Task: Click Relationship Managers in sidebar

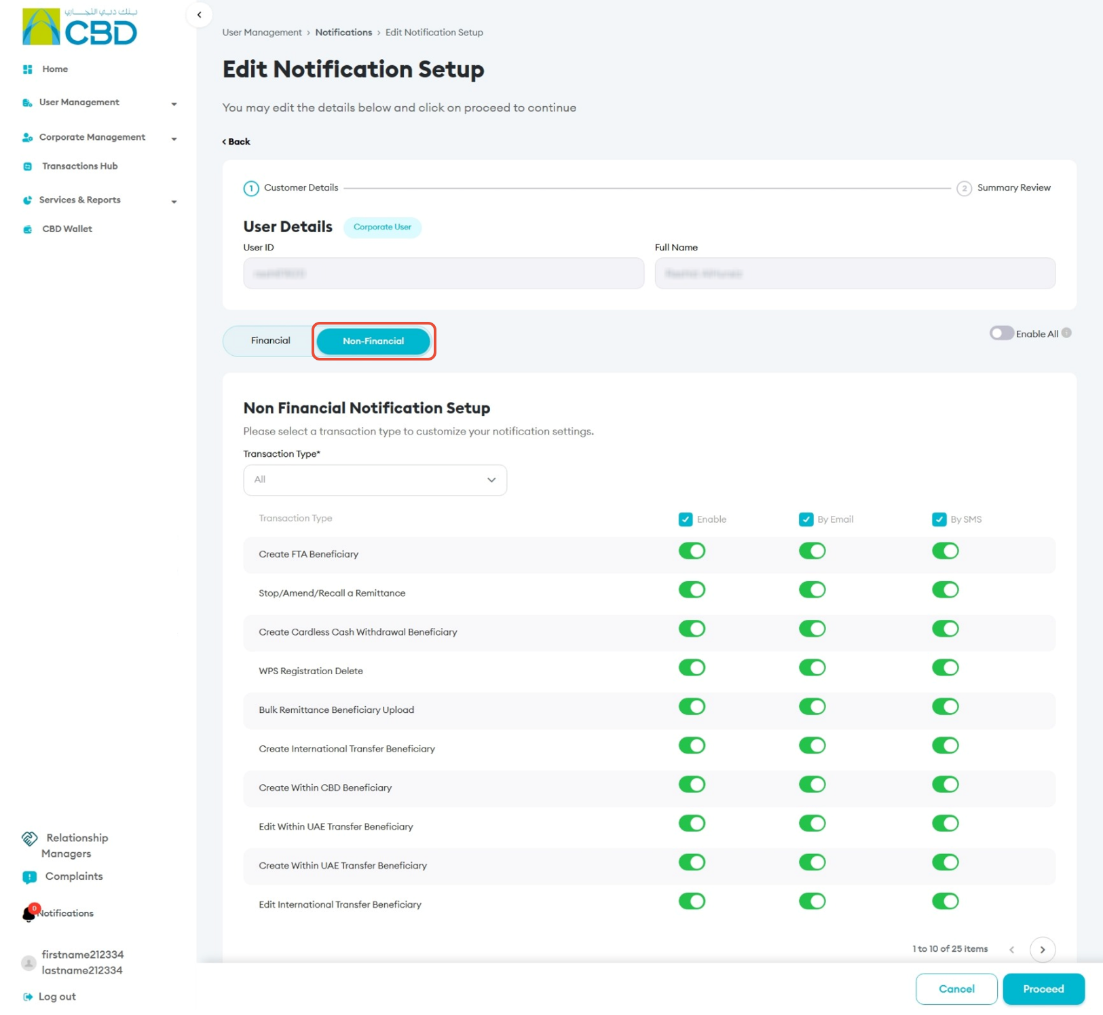Action: (75, 846)
